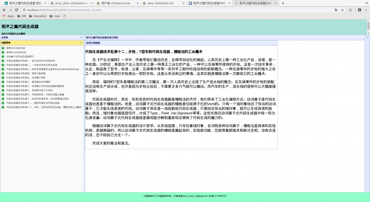
Task: Bookmark this page with the star
Action: point(342,10)
